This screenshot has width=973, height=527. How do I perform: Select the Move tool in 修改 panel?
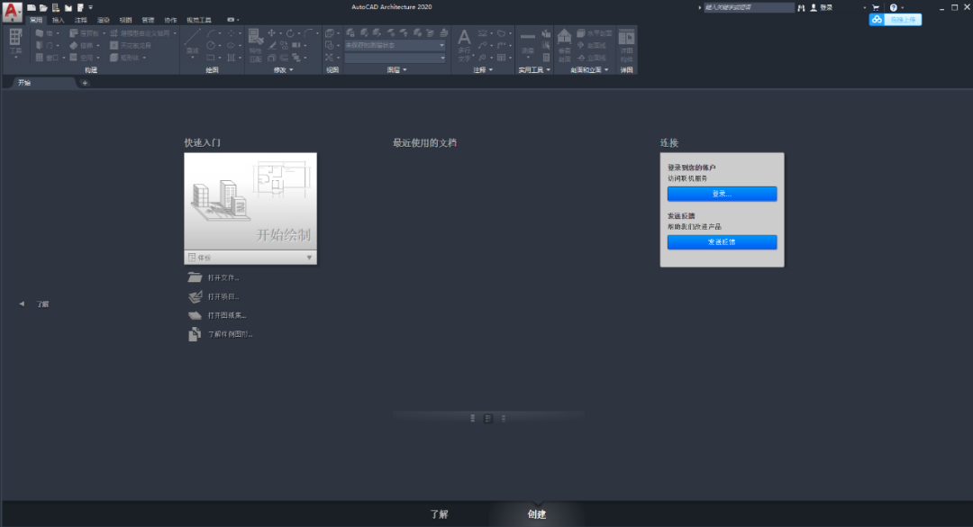pos(271,33)
